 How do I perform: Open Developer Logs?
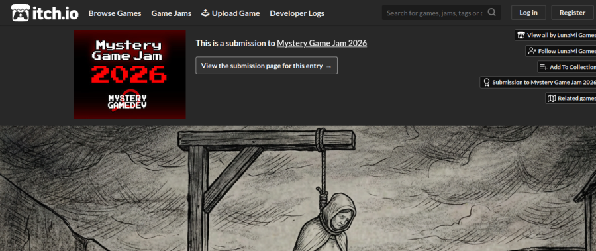click(x=297, y=13)
